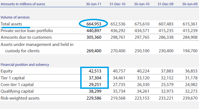Select the 30-Jun-09 column header
199x109 pixels.
click(x=190, y=4)
